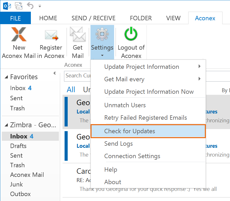The width and height of the screenshot is (230, 201).
Task: Click the Send/Receive All Folders quick access icon
Action: point(19,6)
